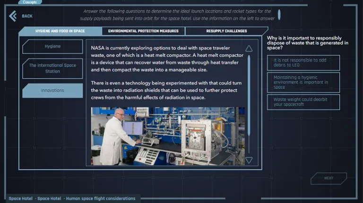Select the Innovations sidebar topic
Image resolution: width=363 pixels, height=203 pixels.
click(x=52, y=90)
